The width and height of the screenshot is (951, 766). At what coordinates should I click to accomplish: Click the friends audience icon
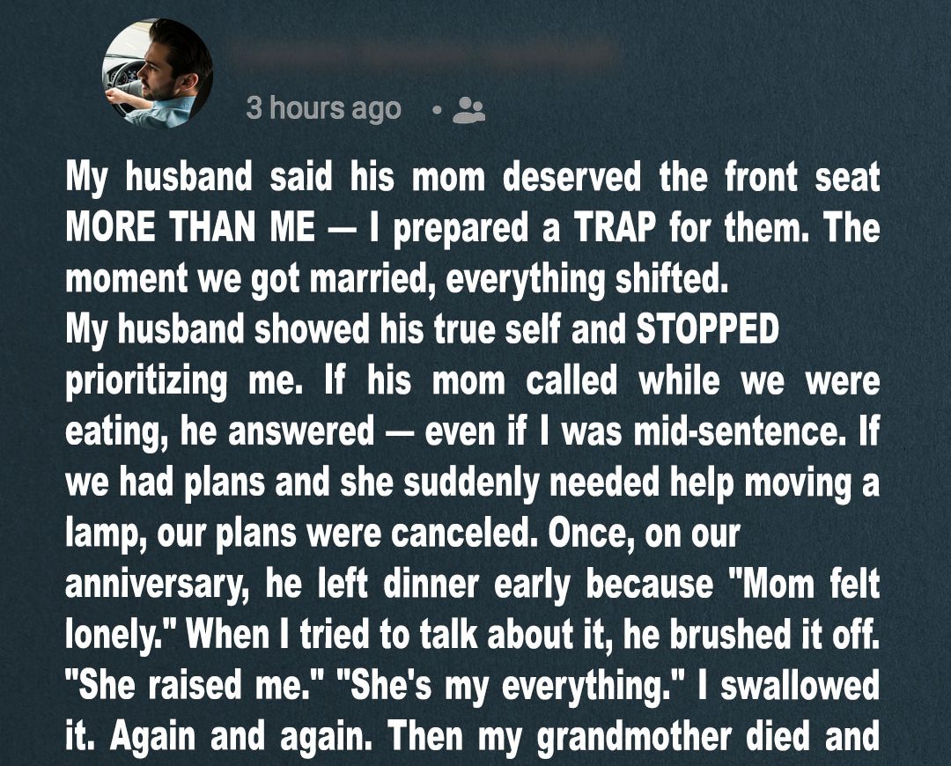coord(468,111)
